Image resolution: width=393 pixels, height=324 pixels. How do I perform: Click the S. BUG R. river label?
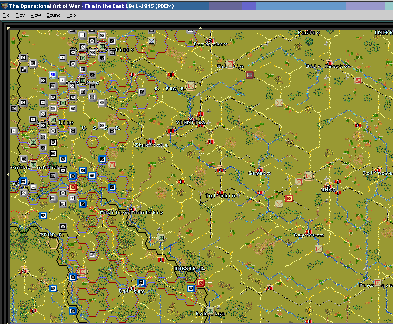[x=170, y=88]
